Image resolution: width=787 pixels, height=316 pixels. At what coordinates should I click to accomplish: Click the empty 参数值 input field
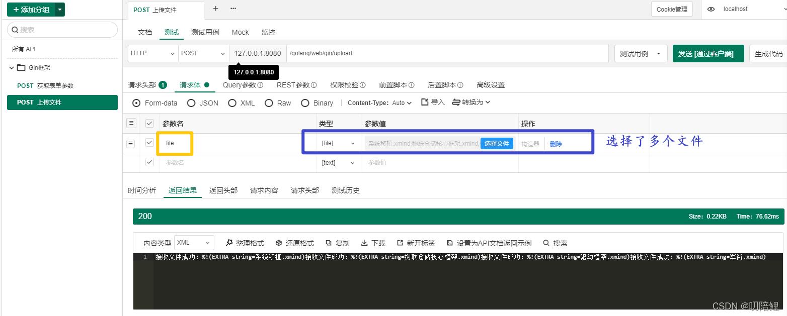click(x=440, y=163)
